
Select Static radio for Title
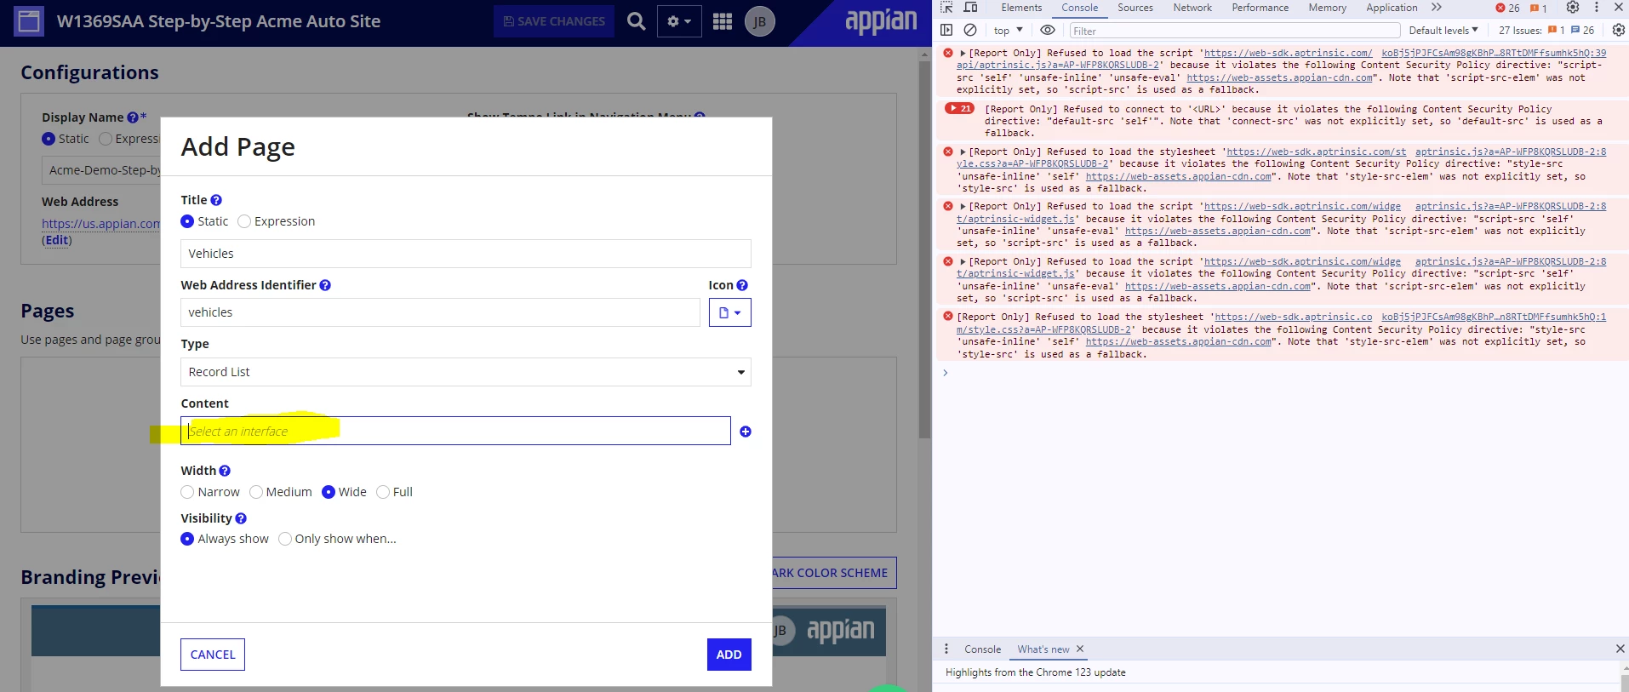point(187,221)
